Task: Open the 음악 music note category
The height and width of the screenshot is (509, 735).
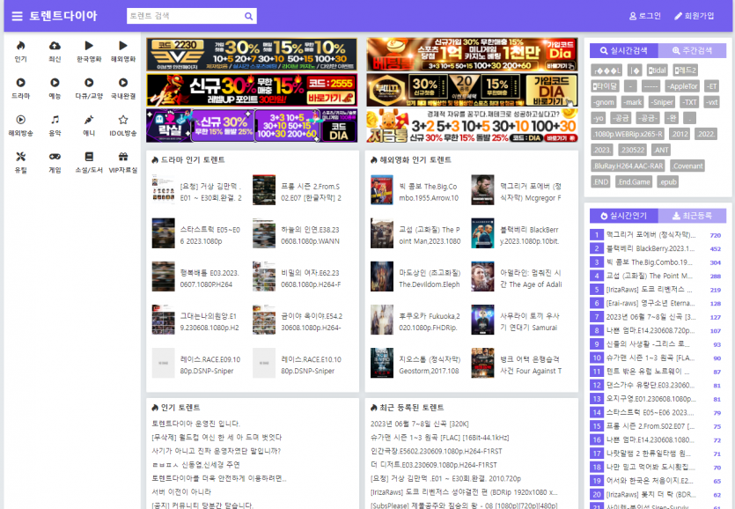Action: (x=55, y=120)
